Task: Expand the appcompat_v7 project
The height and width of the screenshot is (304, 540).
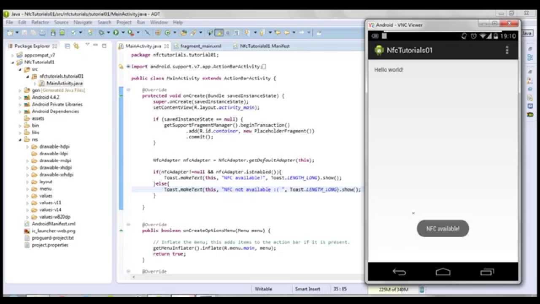Action: tap(13, 55)
